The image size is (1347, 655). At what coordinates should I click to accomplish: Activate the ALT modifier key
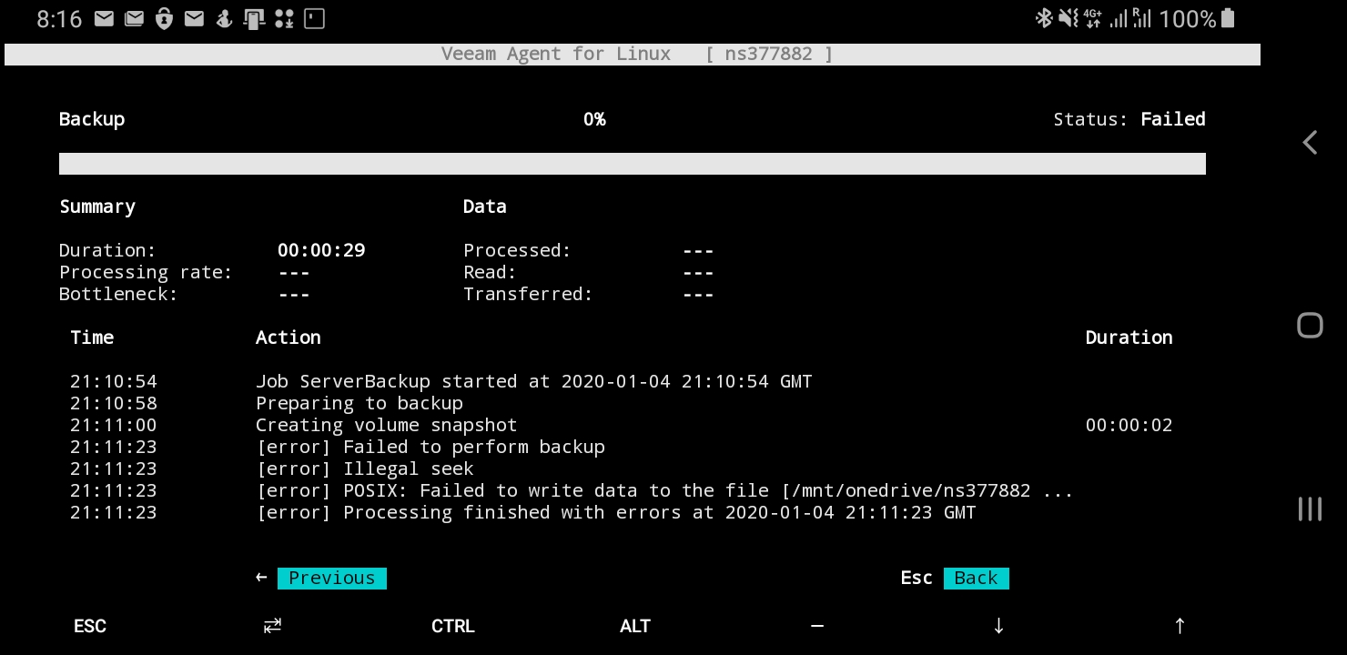[635, 626]
